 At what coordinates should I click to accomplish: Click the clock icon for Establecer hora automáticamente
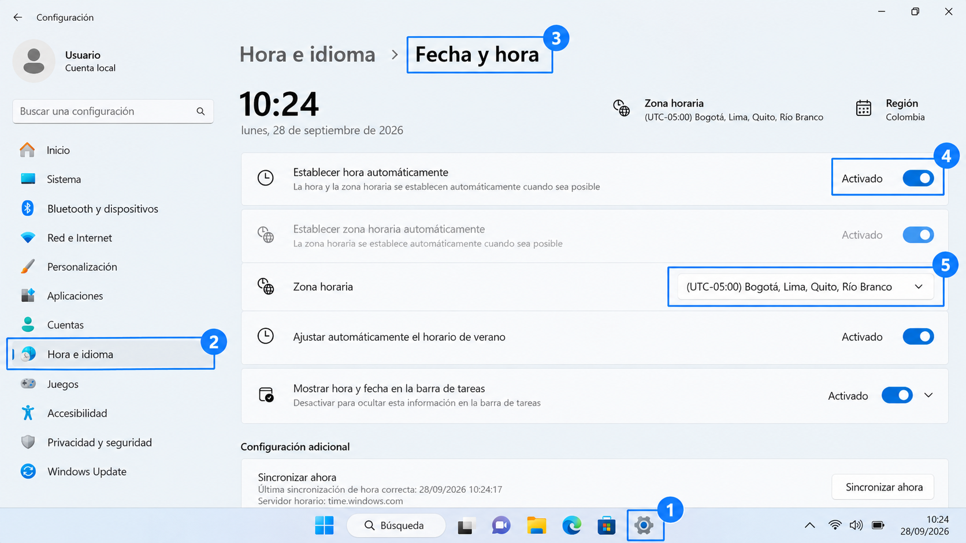point(266,178)
